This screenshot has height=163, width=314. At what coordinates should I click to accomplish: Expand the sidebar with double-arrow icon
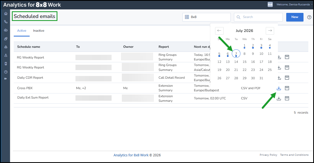(x=6, y=79)
